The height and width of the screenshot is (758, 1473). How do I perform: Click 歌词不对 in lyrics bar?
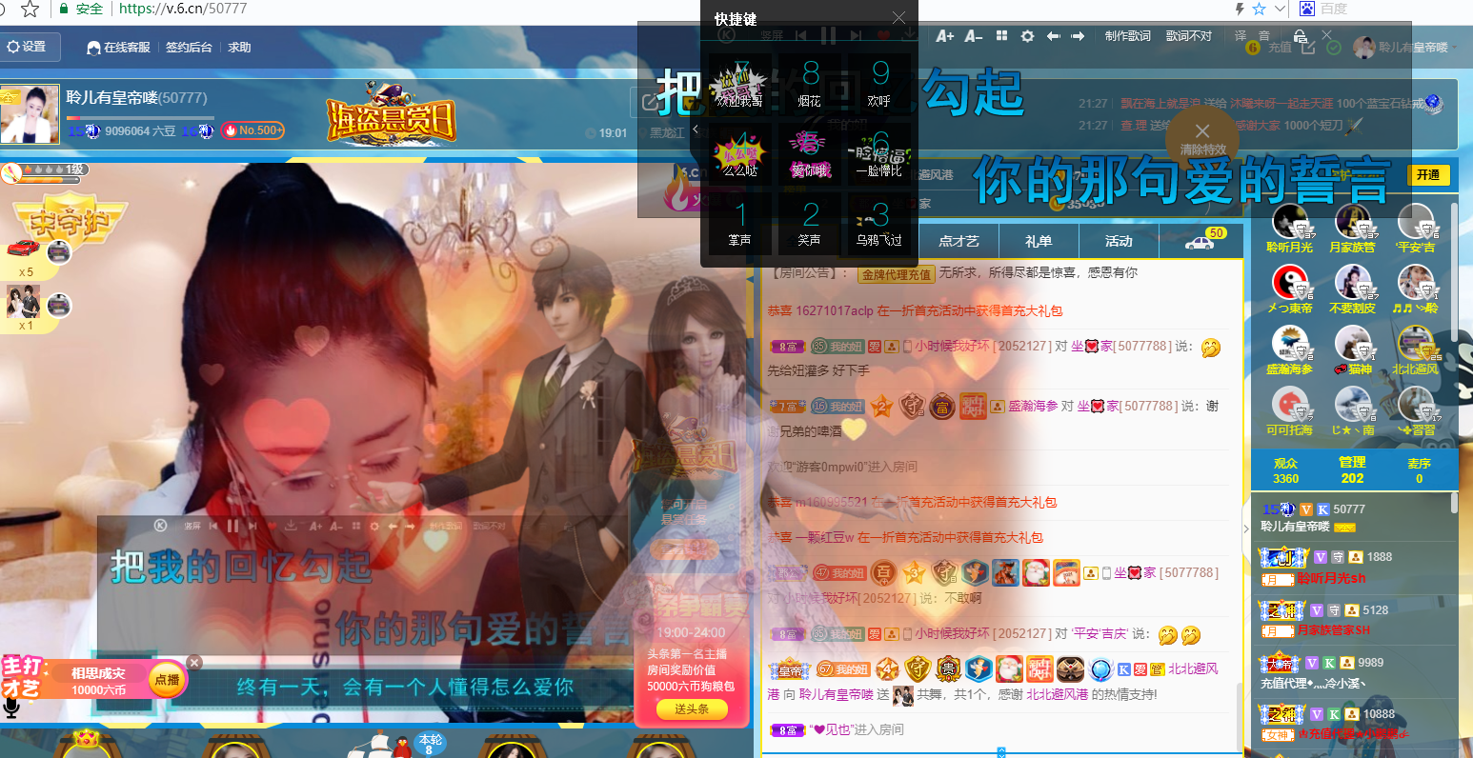coord(1189,36)
